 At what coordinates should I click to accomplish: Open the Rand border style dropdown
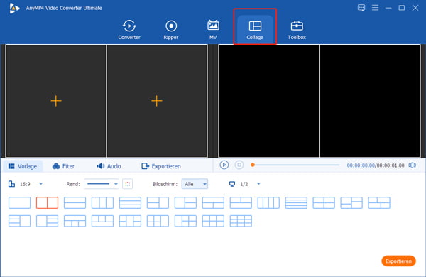point(102,184)
